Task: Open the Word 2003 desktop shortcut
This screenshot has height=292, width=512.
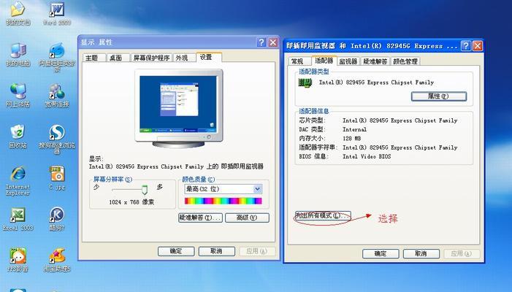Action: [57, 9]
